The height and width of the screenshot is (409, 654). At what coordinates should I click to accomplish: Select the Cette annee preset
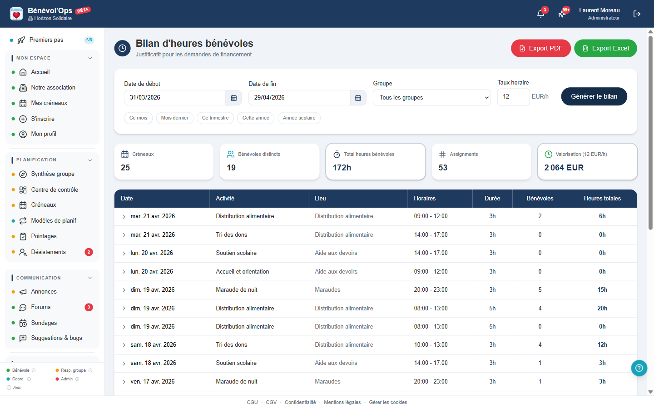click(256, 118)
